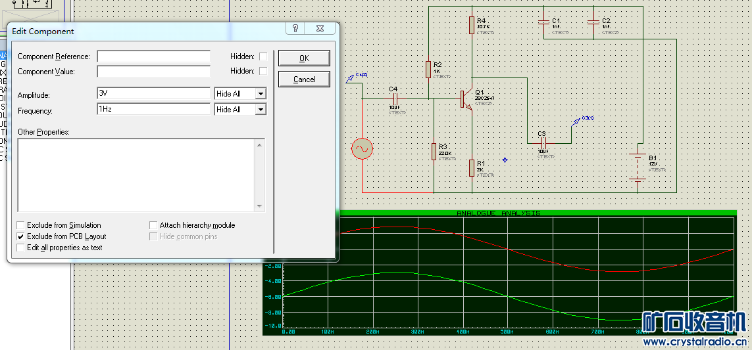Expand Frequency Hide All dropdown
Image resolution: width=752 pixels, height=350 pixels.
coord(261,110)
